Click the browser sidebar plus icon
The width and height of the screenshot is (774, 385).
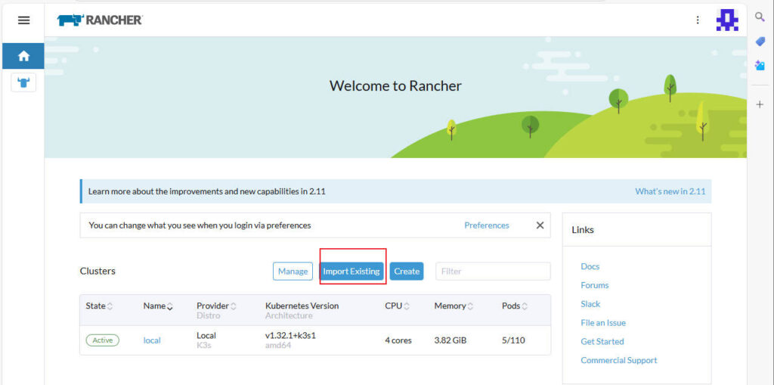point(760,104)
